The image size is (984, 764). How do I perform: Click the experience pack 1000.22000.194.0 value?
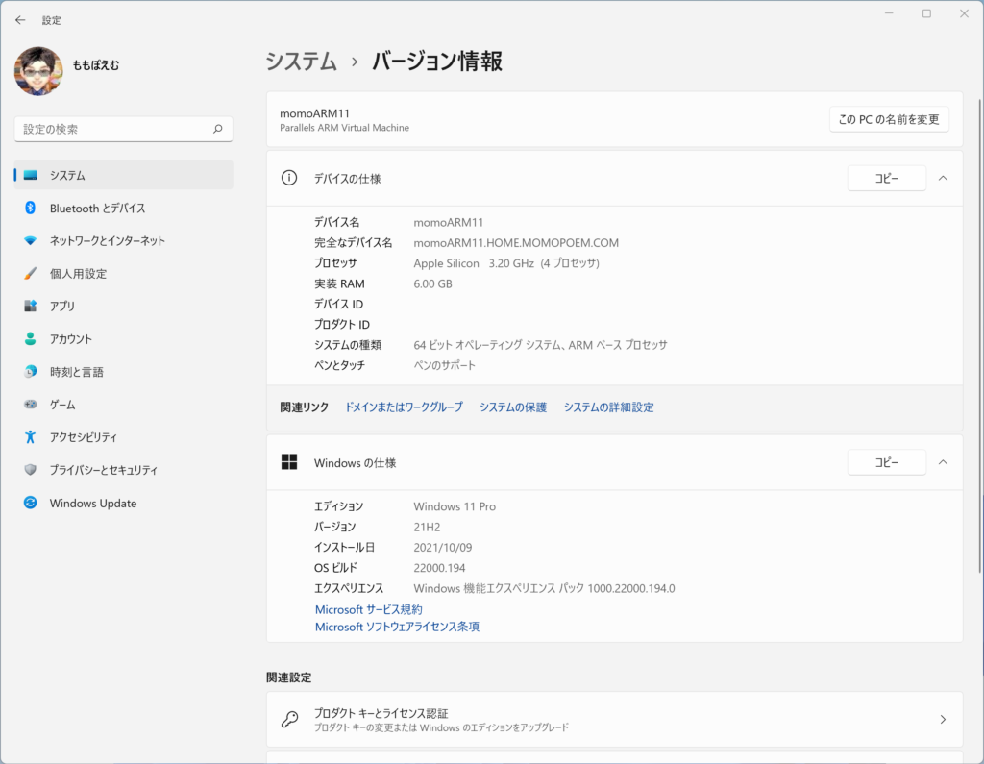544,588
